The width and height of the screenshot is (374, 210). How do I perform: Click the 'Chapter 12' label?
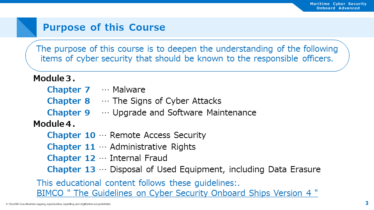tap(71, 158)
